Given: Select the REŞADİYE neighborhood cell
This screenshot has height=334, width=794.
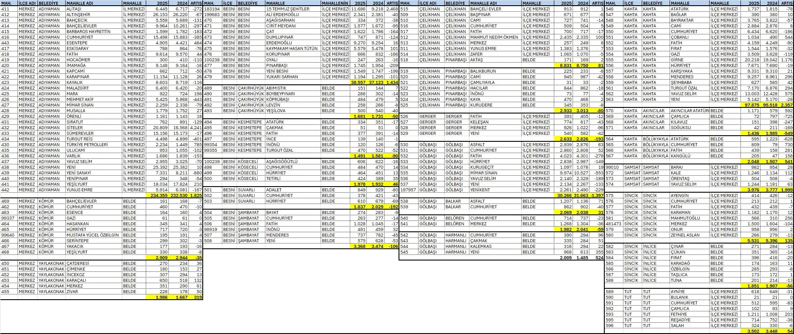Looking at the screenshot, I should (680, 320).
